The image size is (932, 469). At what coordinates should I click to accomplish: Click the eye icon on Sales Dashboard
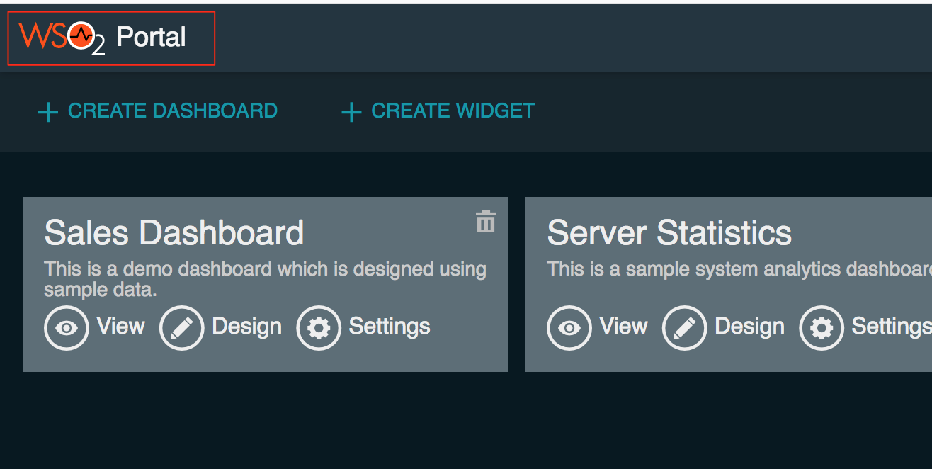[67, 327]
